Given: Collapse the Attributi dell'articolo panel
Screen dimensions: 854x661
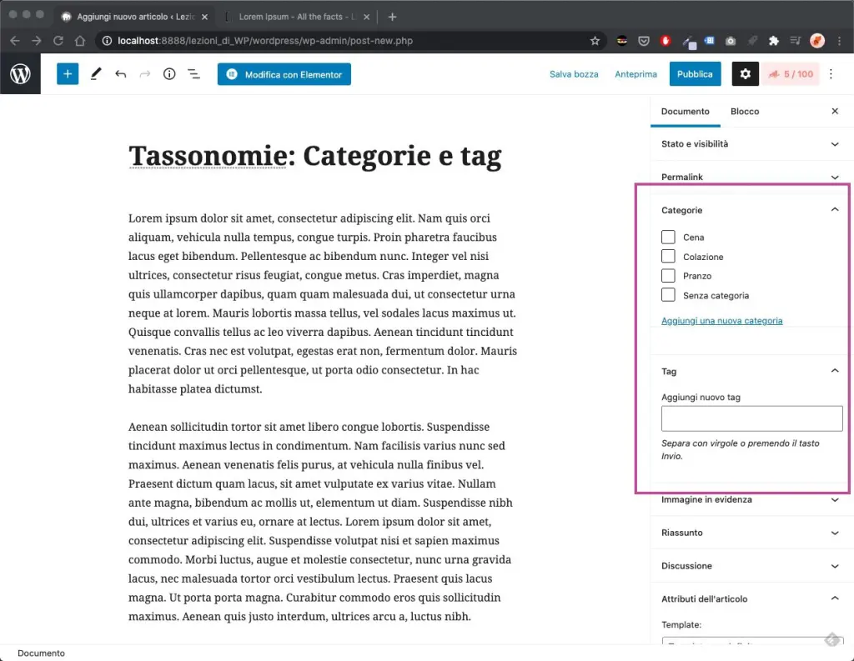Looking at the screenshot, I should click(751, 599).
